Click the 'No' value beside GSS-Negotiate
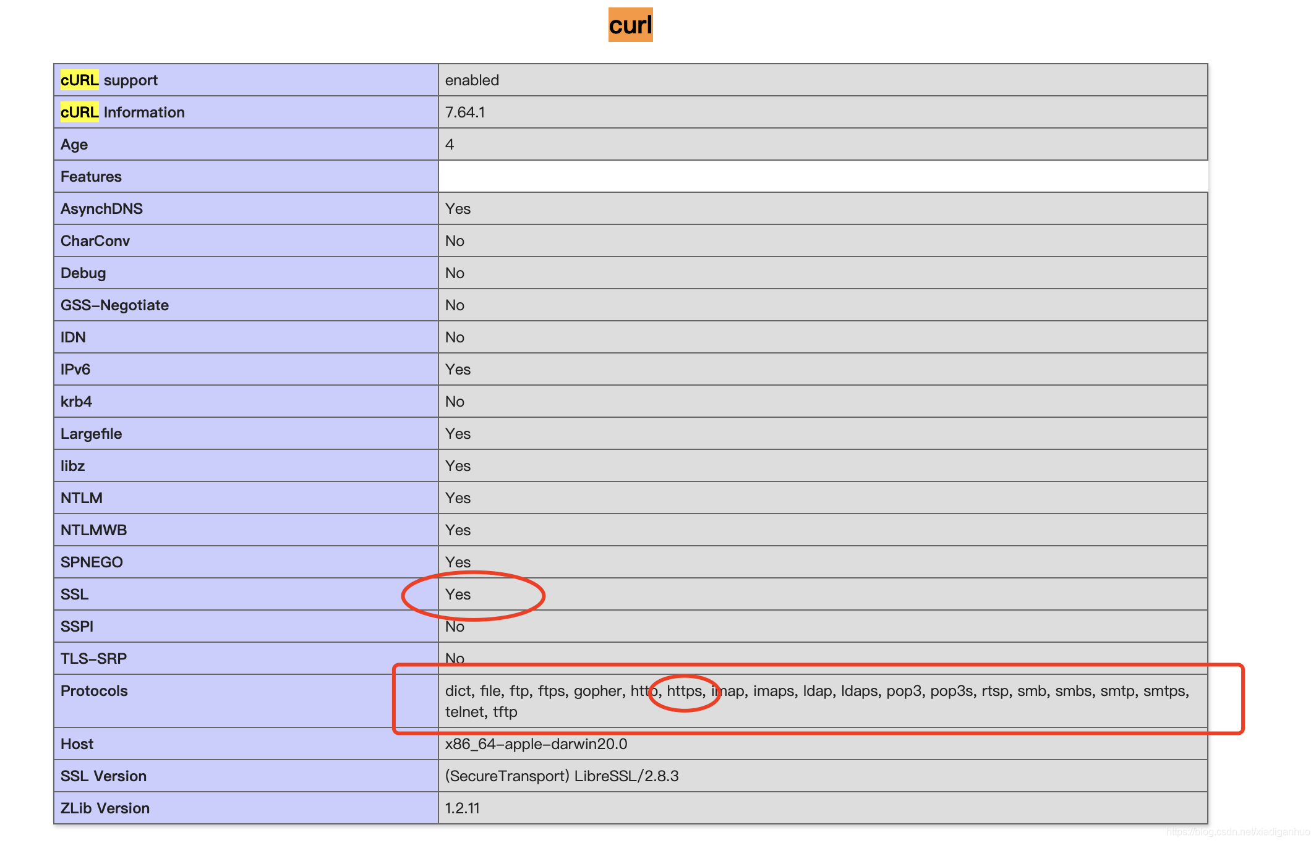This screenshot has width=1316, height=843. tap(455, 305)
